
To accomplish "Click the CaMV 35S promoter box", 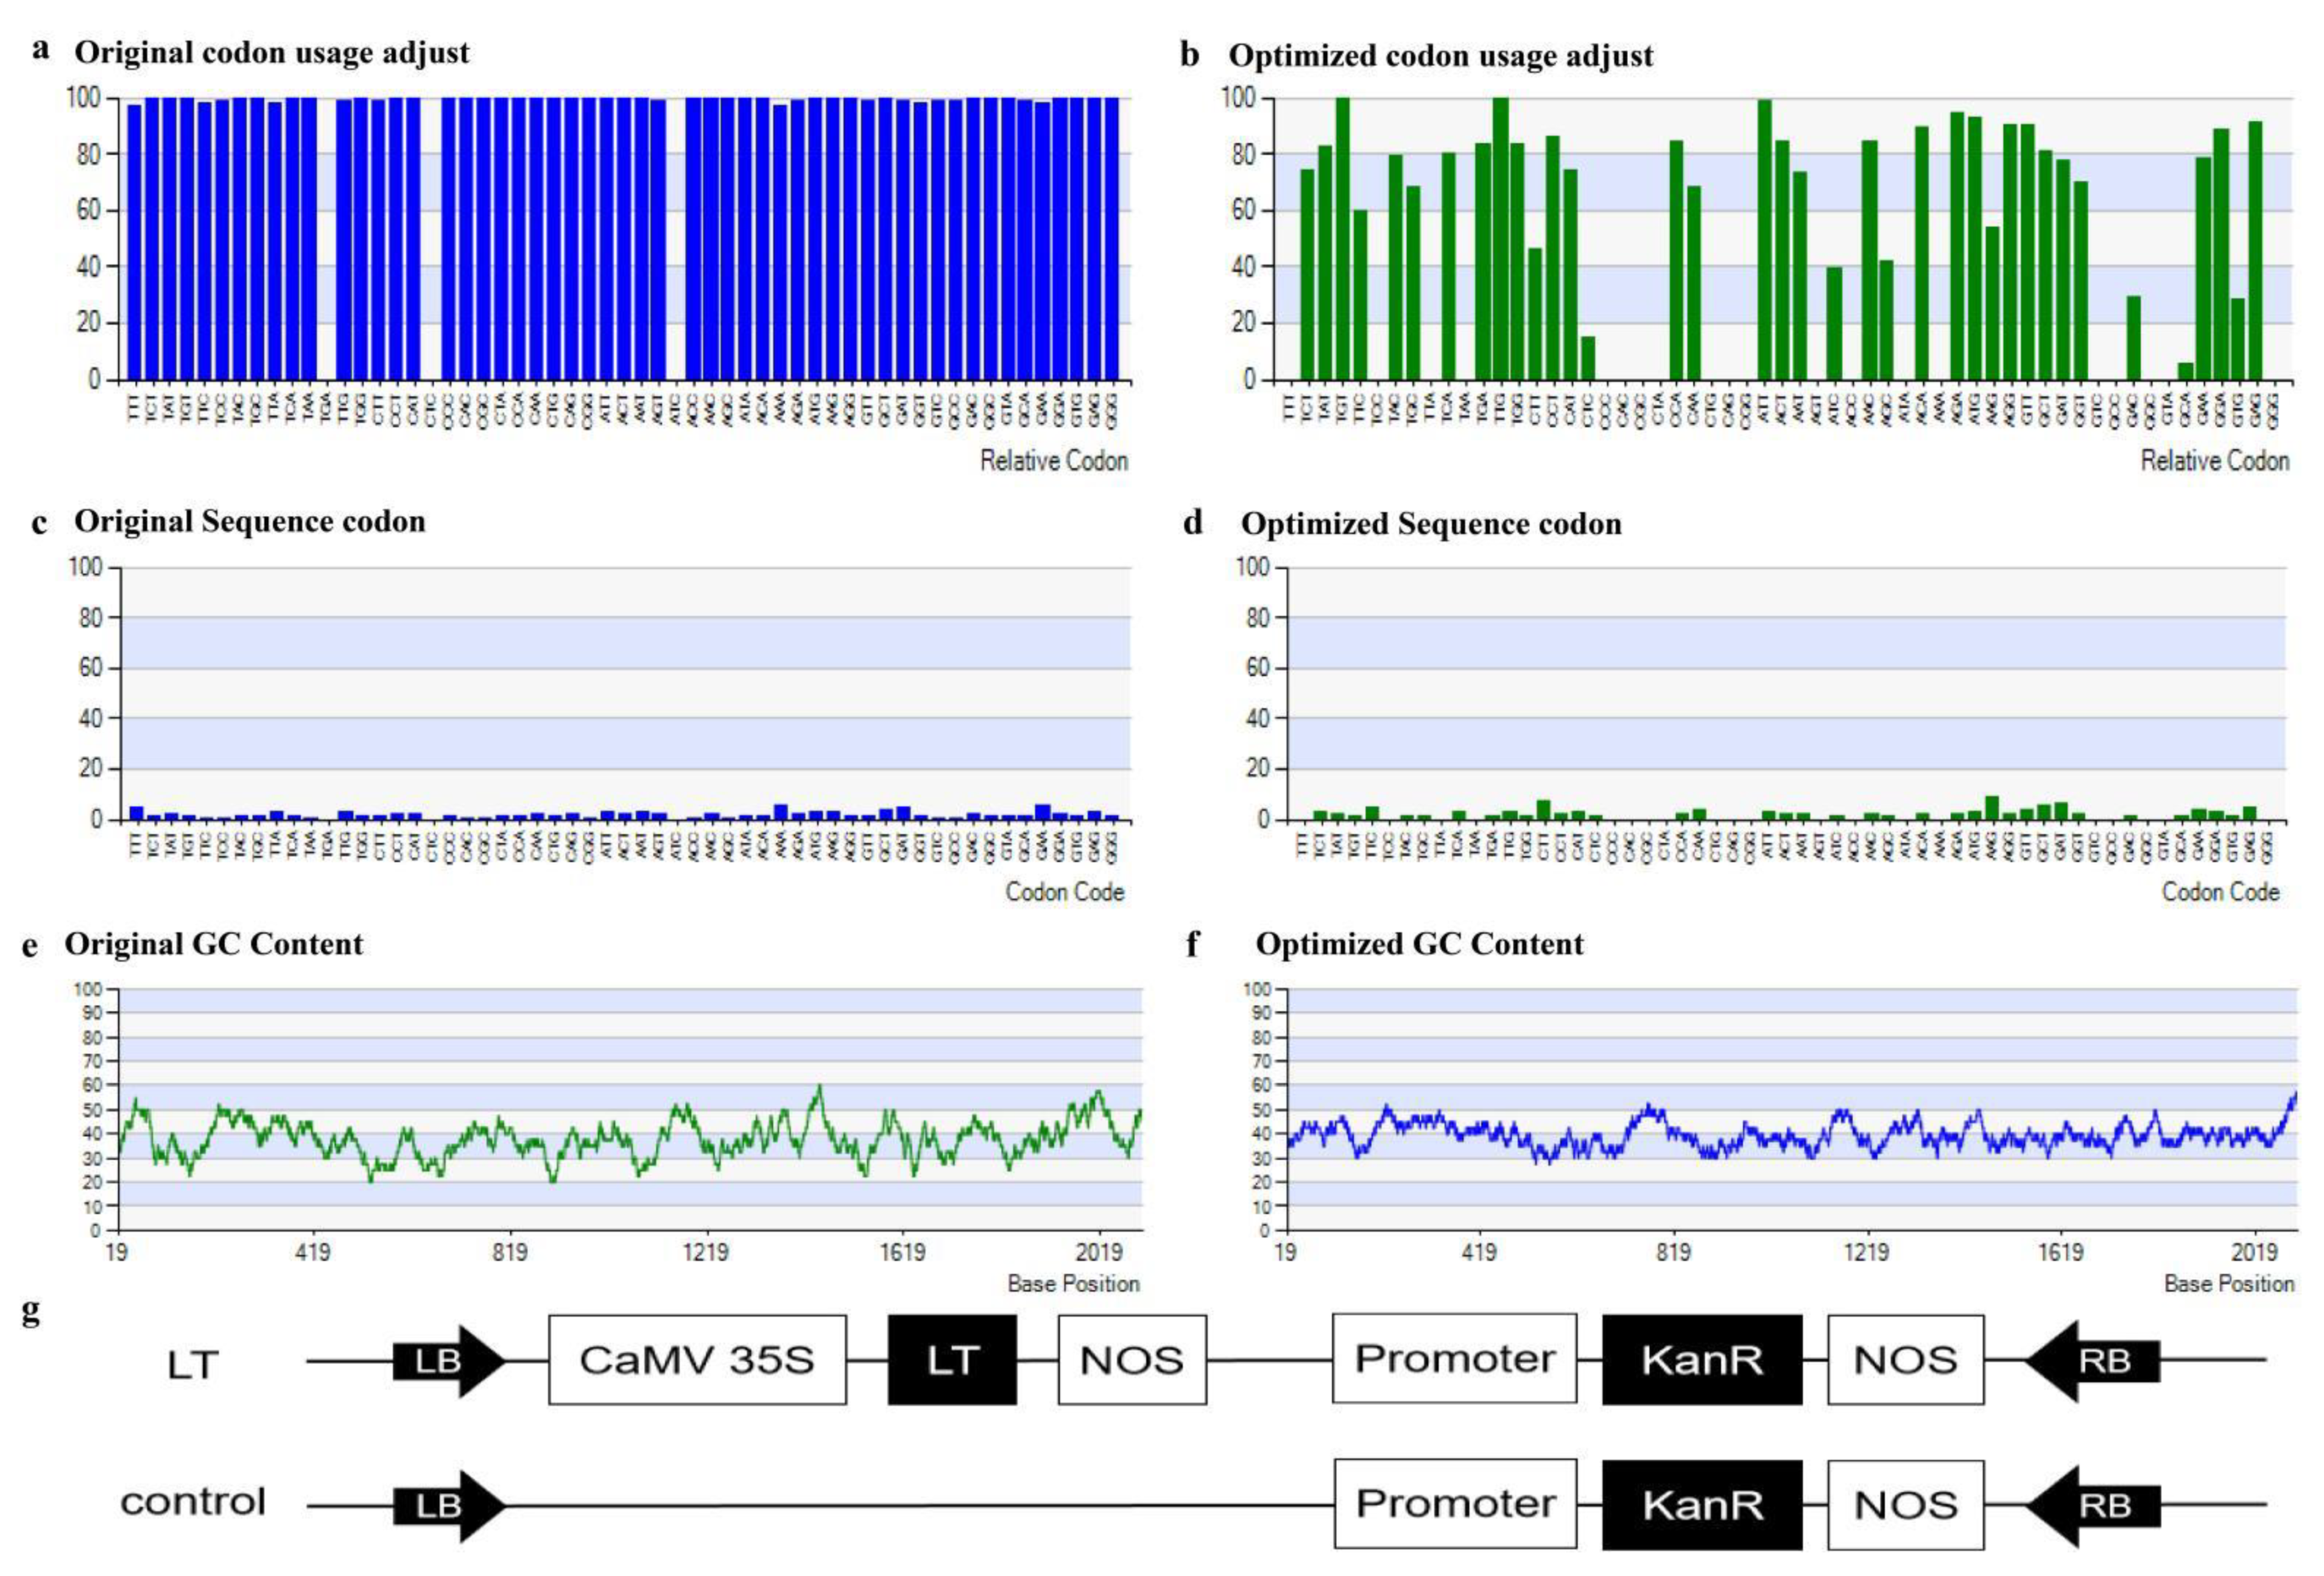I will 697,1360.
